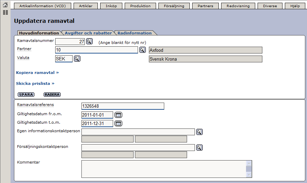Image resolution: width=307 pixels, height=183 pixels.
Task: Click the Ramavtalsreferens label
Action: coord(35,105)
